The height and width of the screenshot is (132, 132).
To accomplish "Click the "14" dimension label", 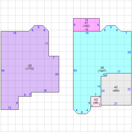I will coord(99,86).
